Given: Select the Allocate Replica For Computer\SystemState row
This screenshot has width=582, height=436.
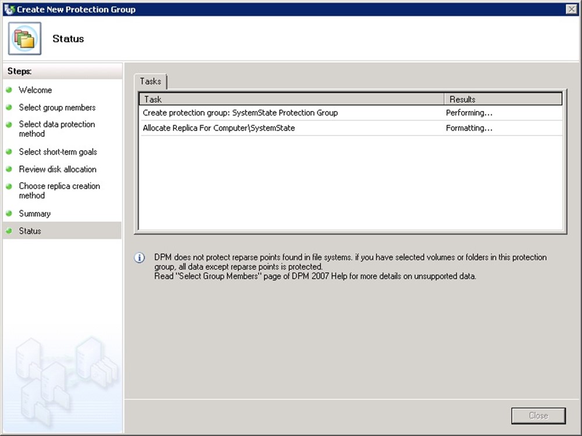Looking at the screenshot, I should coord(219,128).
